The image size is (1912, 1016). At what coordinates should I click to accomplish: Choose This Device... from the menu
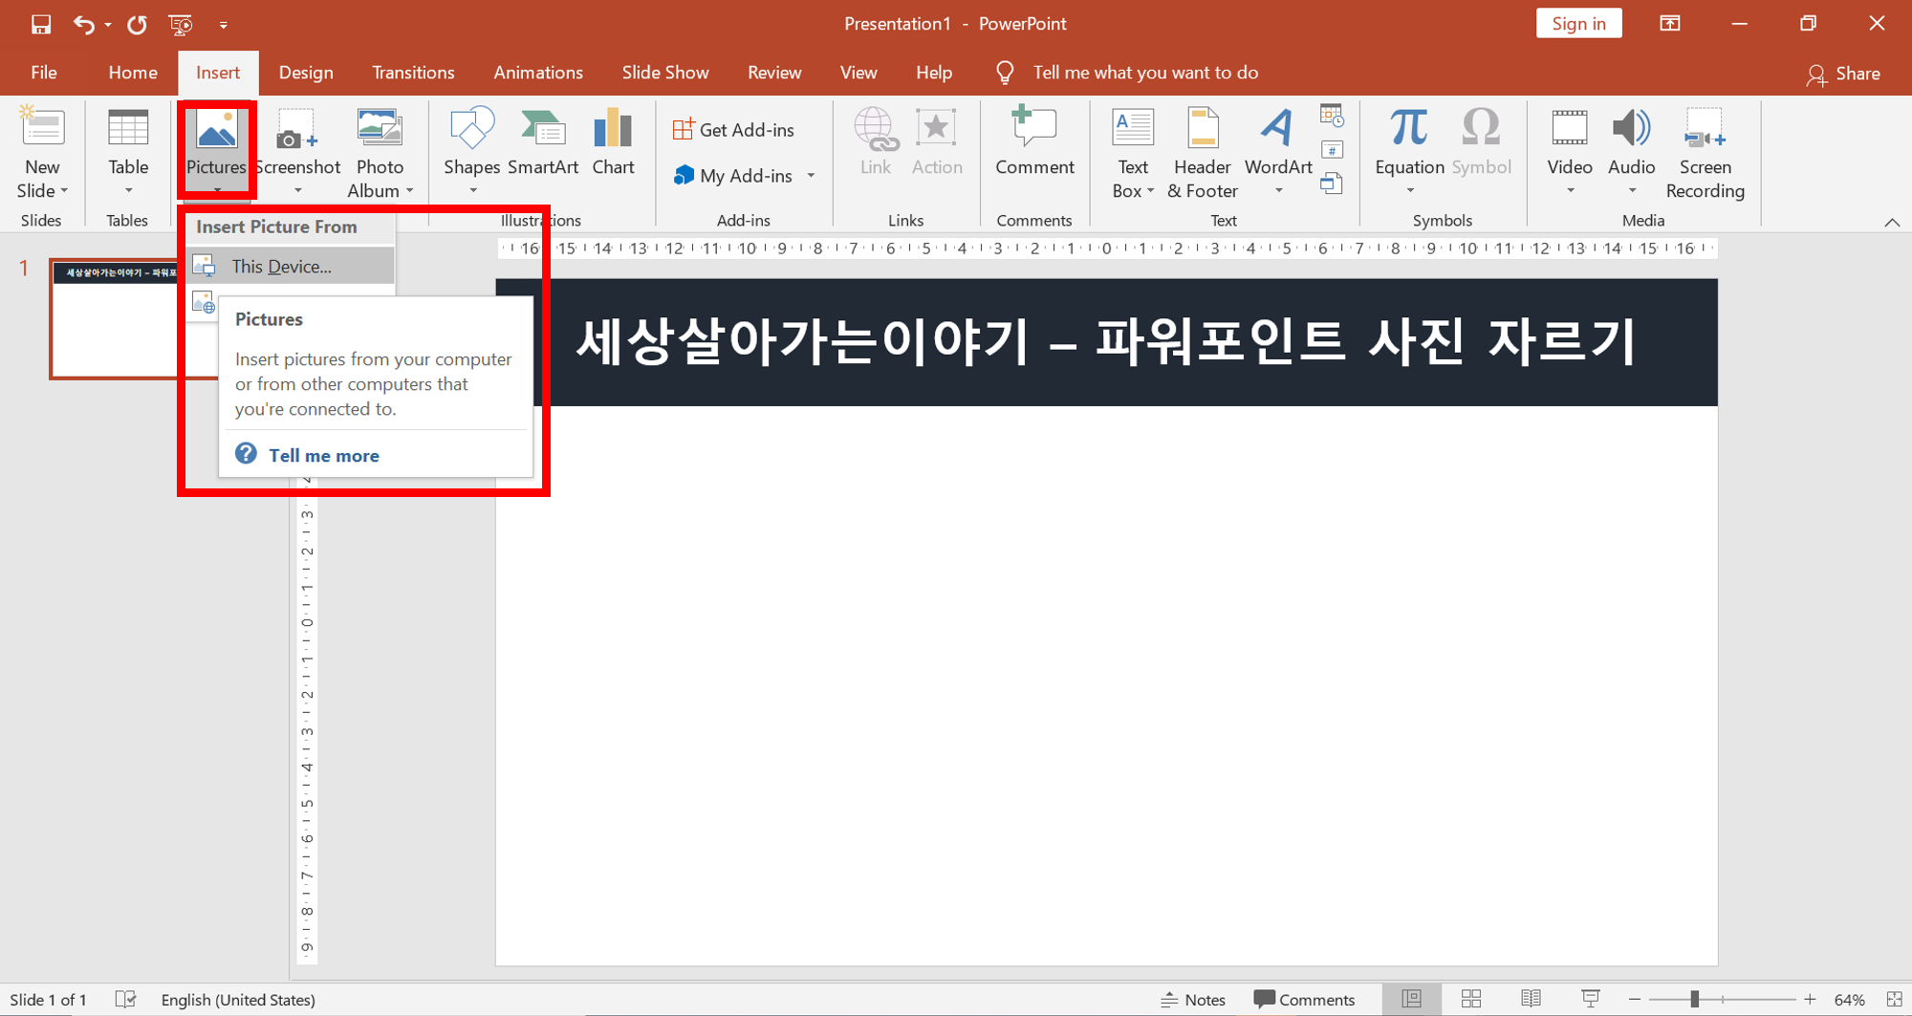[x=291, y=266]
